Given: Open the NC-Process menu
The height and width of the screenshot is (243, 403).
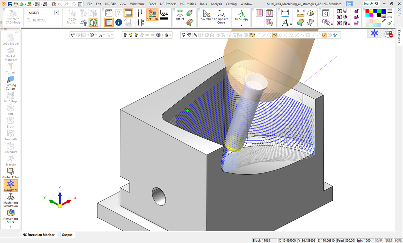Looking at the screenshot, I should [168, 4].
